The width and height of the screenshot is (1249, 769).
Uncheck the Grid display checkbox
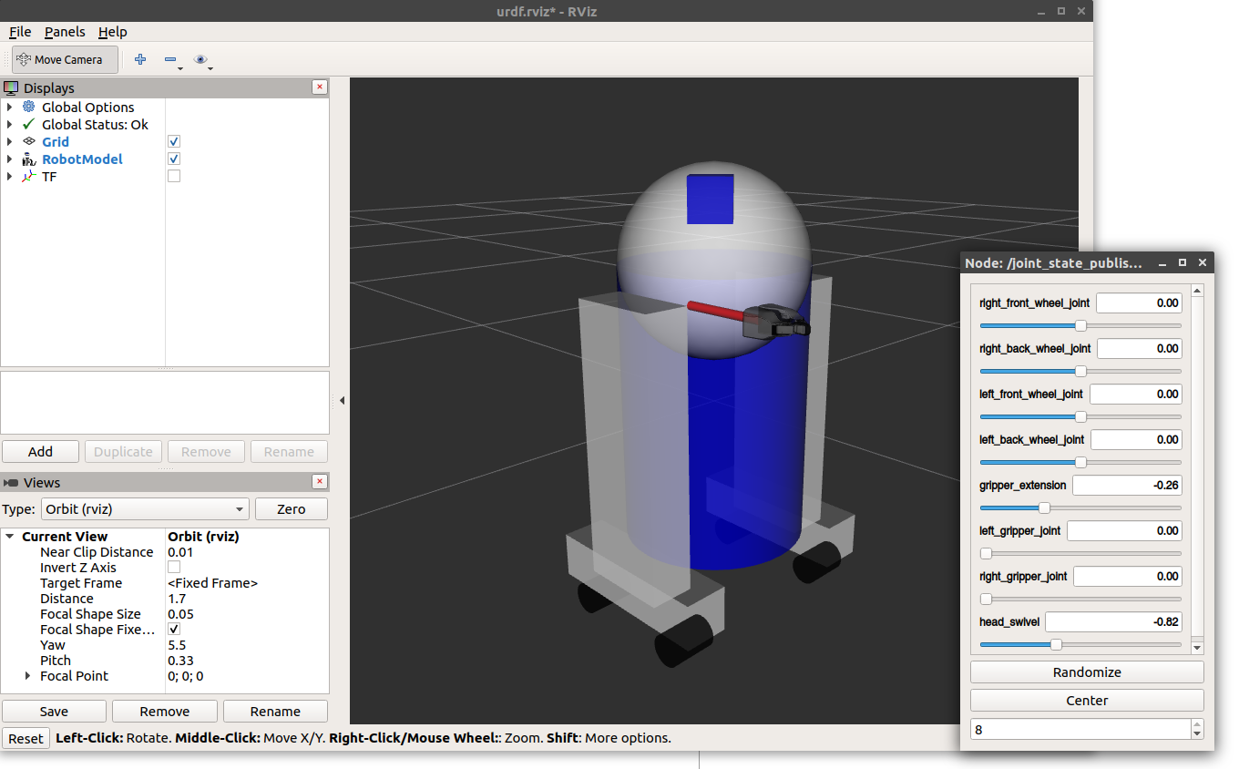coord(174,142)
